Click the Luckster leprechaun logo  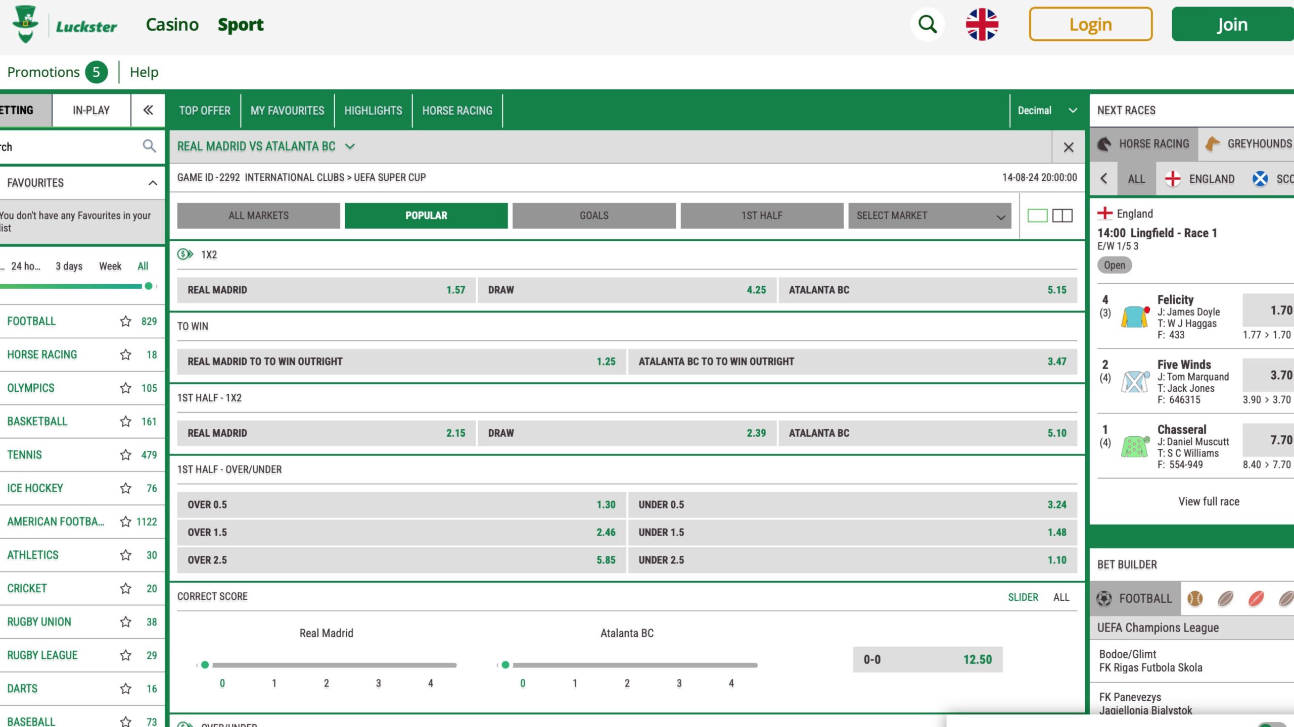click(25, 24)
